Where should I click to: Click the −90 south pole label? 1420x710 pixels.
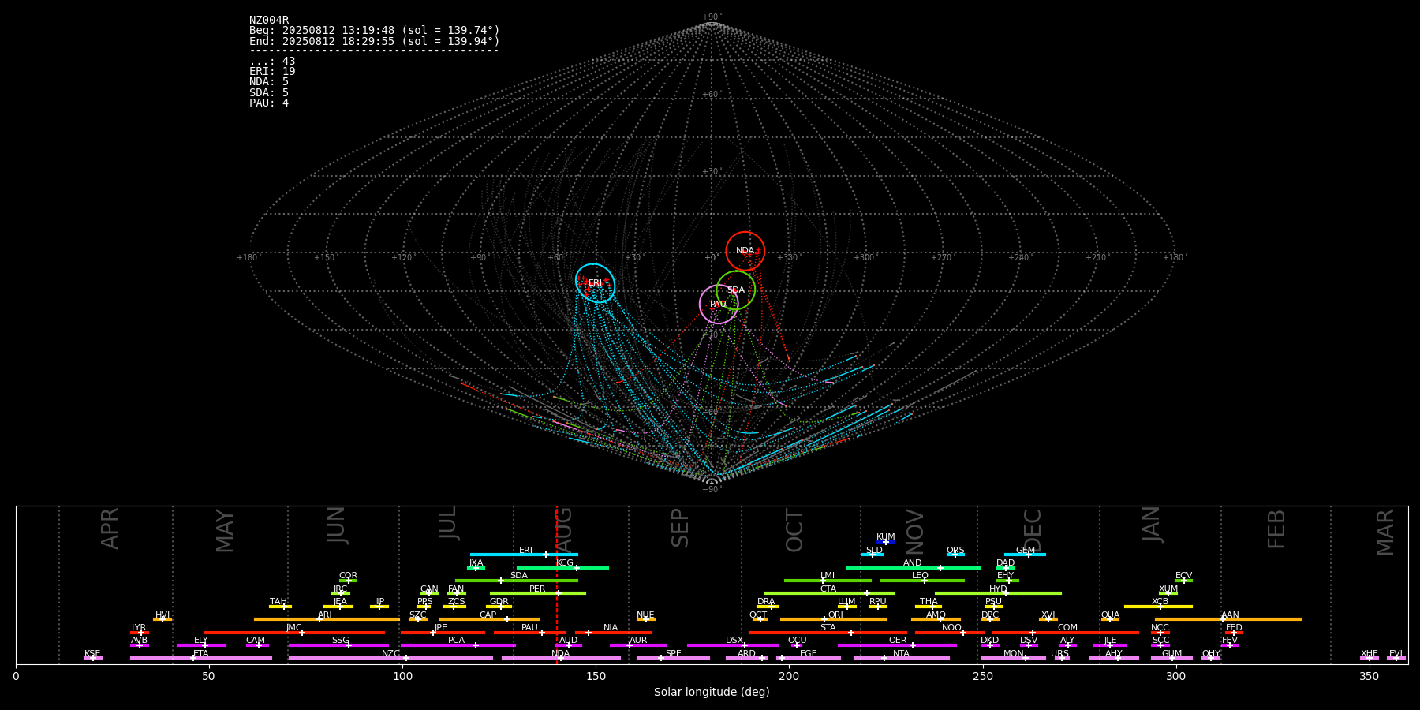711,490
